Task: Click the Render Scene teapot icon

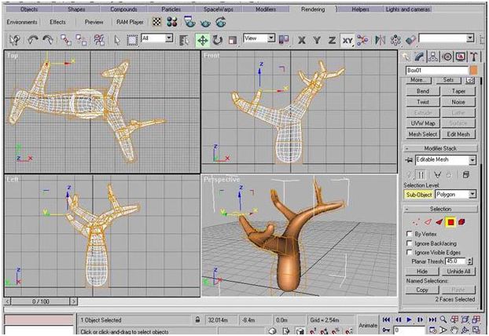Action: click(x=189, y=22)
